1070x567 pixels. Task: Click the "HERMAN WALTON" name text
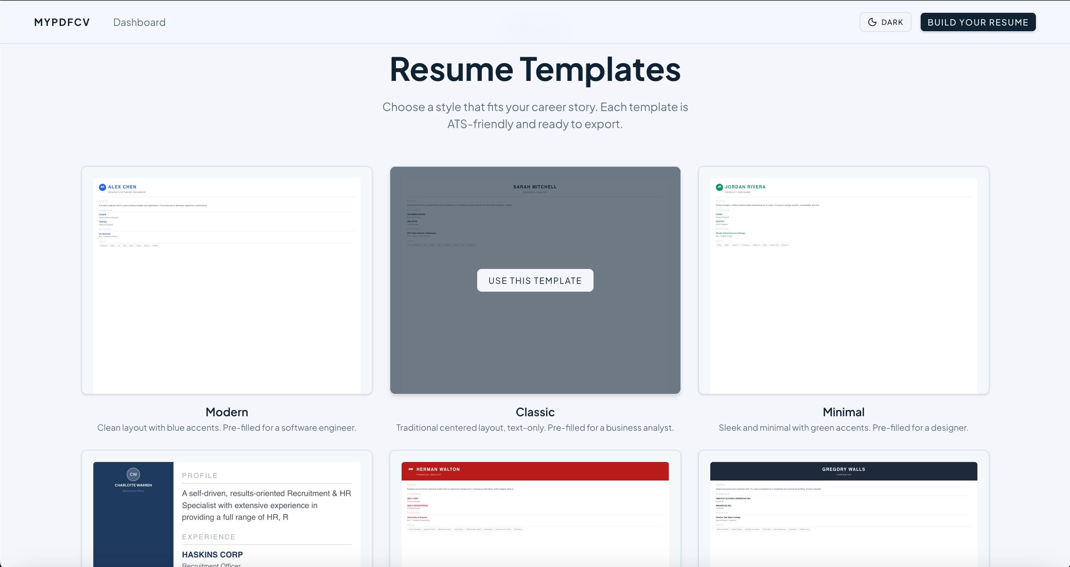[x=438, y=469]
